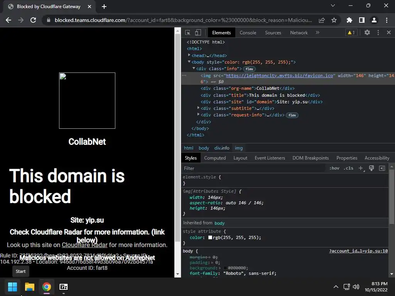Open DevTools settings gear
The width and height of the screenshot is (395, 296).
367,32
